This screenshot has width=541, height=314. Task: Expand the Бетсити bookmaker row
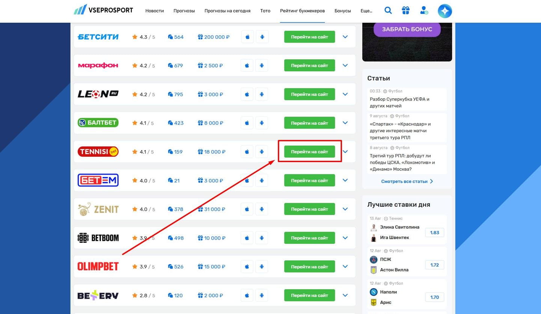(x=345, y=37)
